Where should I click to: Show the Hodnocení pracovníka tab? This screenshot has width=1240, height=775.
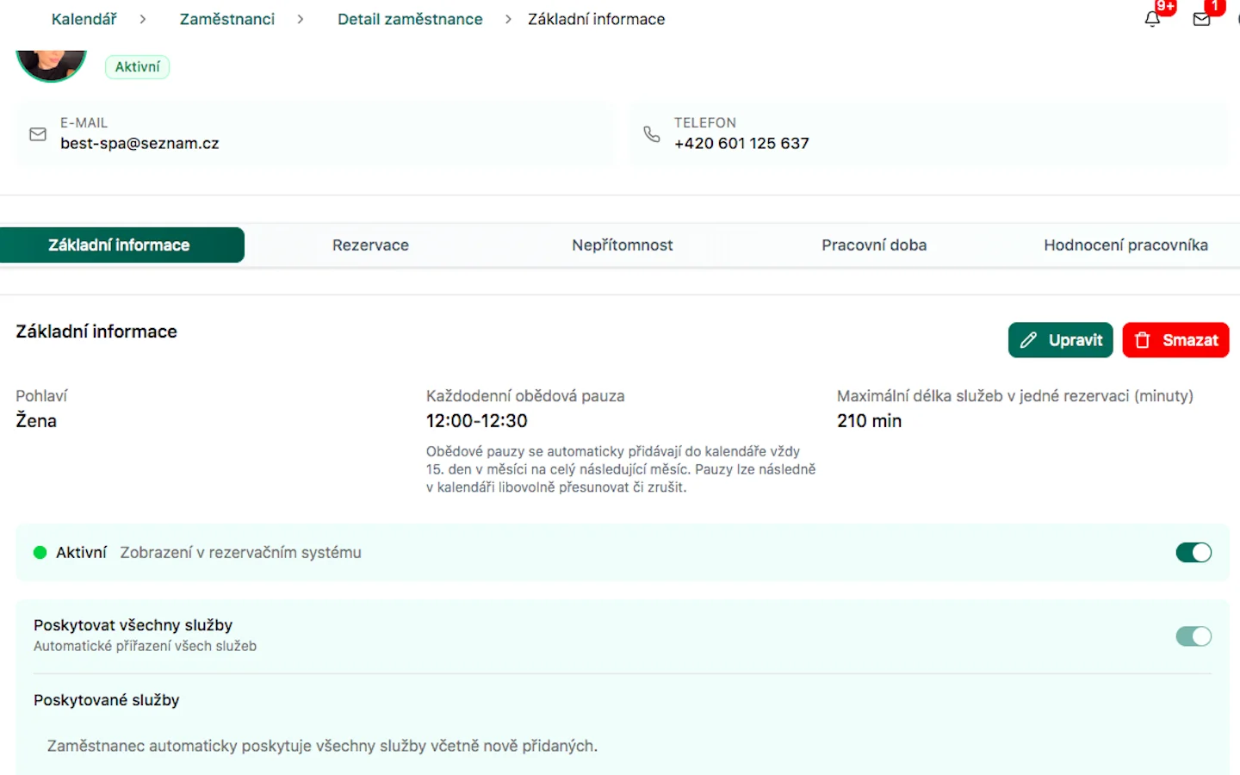pyautogui.click(x=1125, y=245)
